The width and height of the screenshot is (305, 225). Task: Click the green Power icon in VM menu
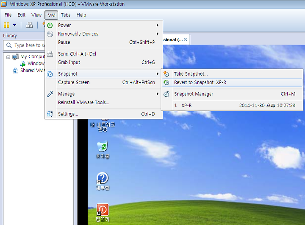click(50, 25)
